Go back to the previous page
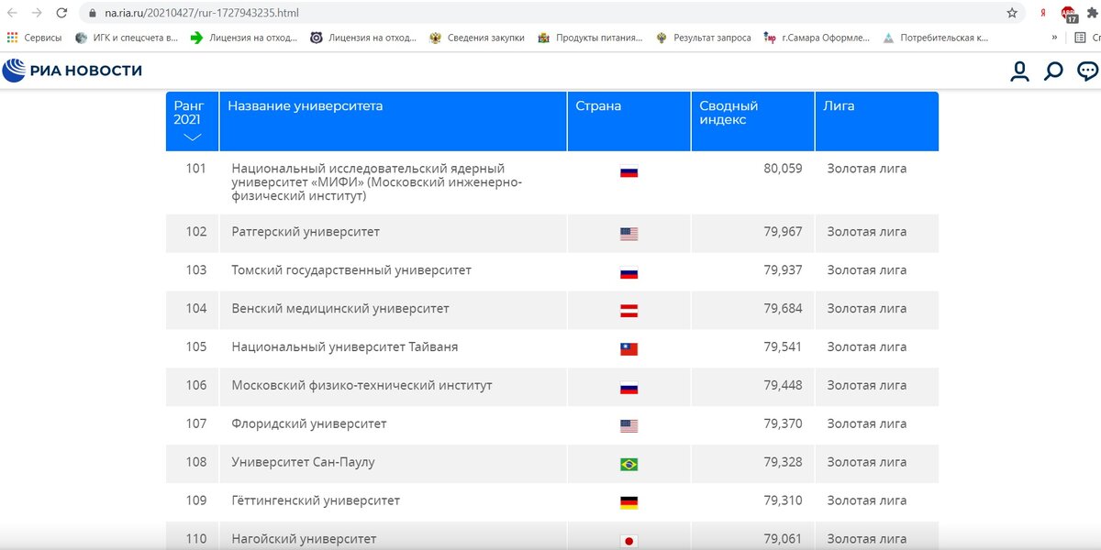The width and height of the screenshot is (1101, 550). 13,13
